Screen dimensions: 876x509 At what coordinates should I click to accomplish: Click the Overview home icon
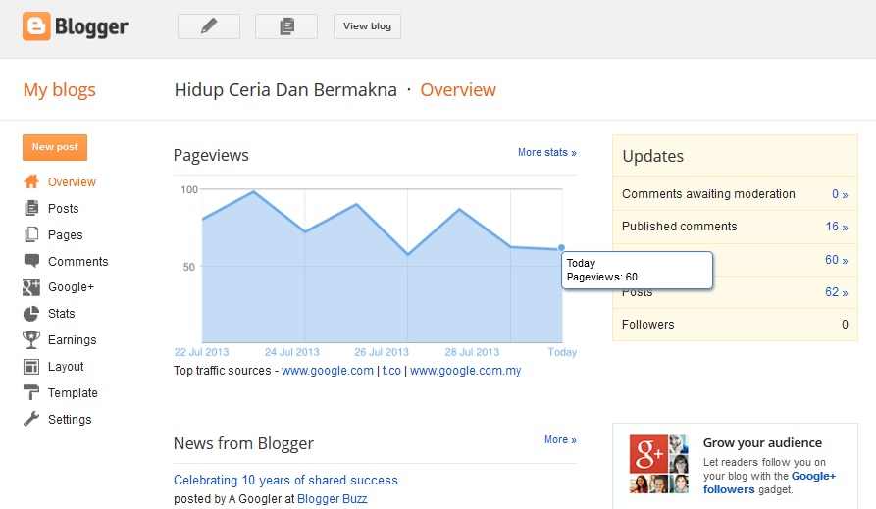pos(31,181)
